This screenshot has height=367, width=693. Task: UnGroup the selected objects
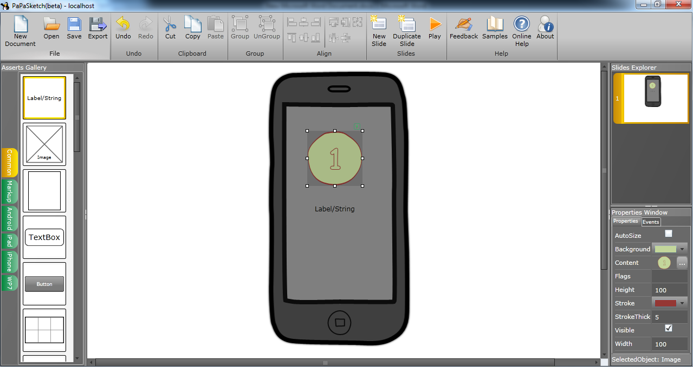267,28
